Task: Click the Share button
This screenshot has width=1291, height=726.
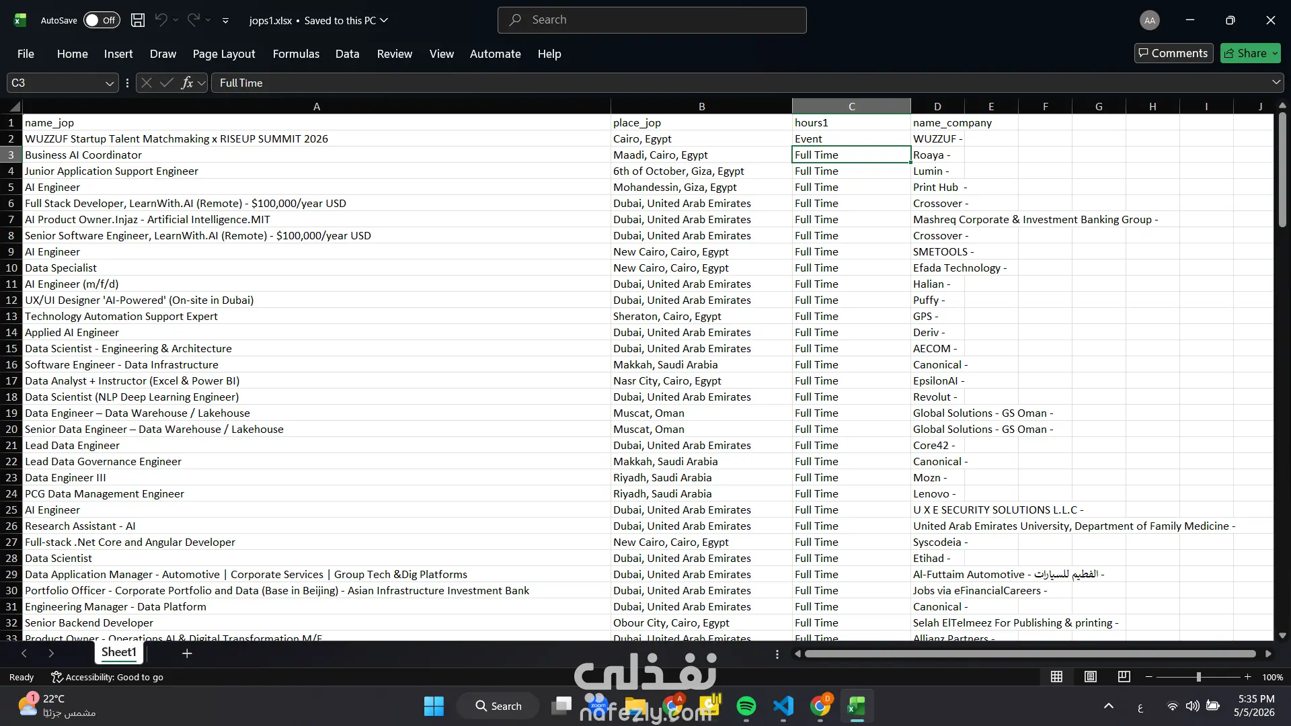Action: pyautogui.click(x=1250, y=53)
